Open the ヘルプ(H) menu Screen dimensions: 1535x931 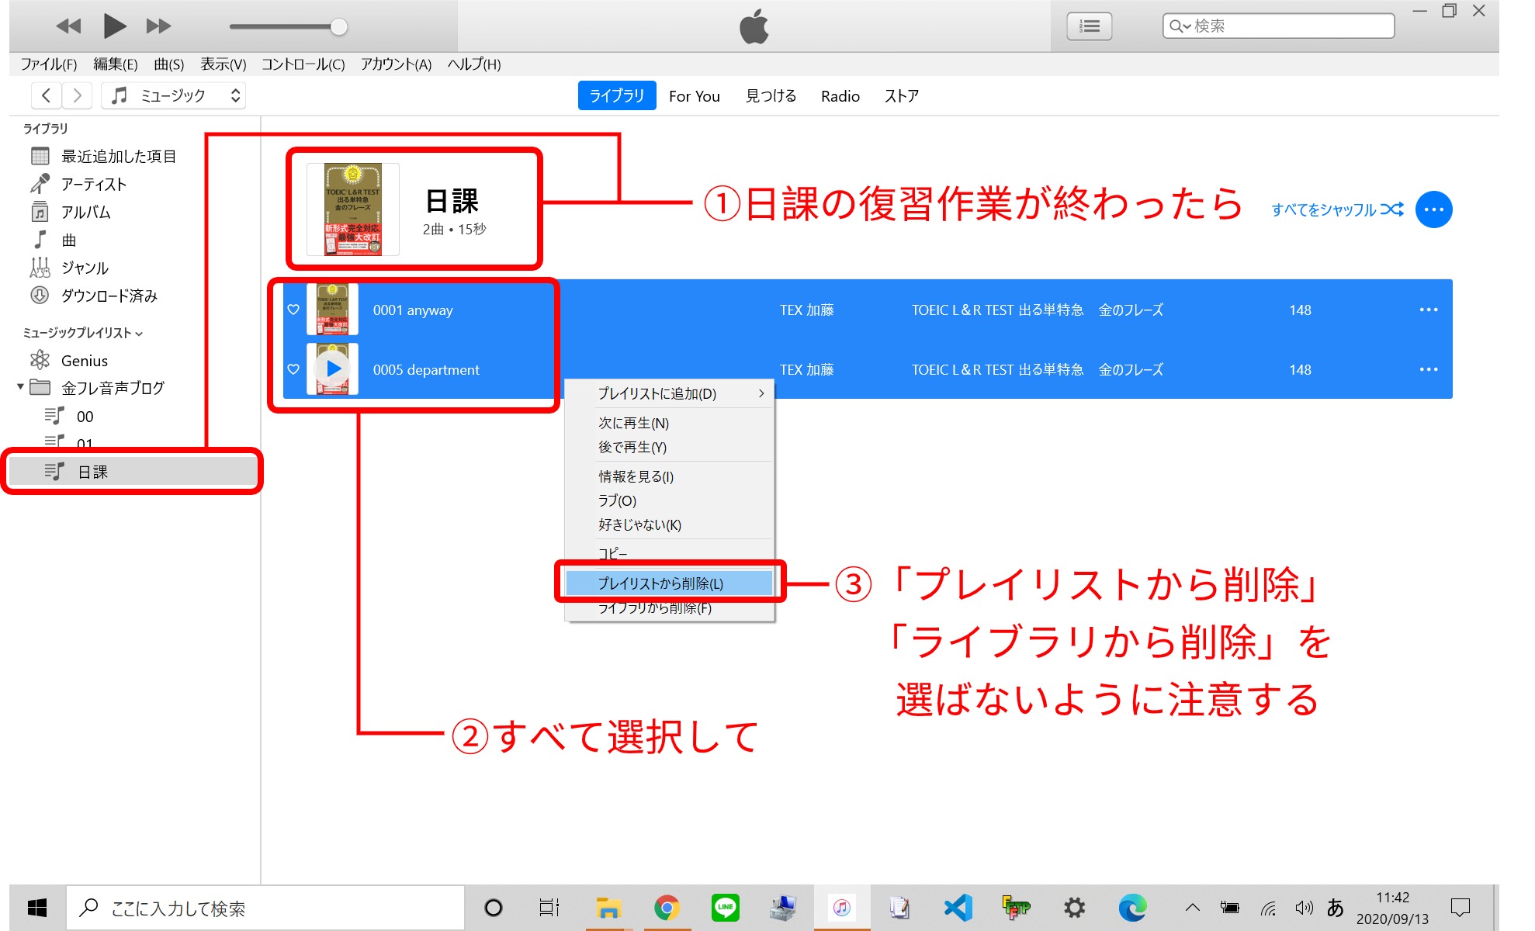474,64
